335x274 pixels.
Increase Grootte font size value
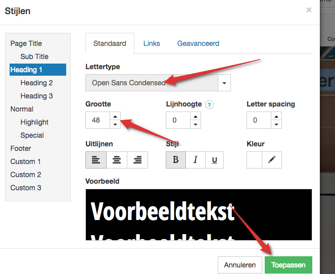[x=115, y=116]
